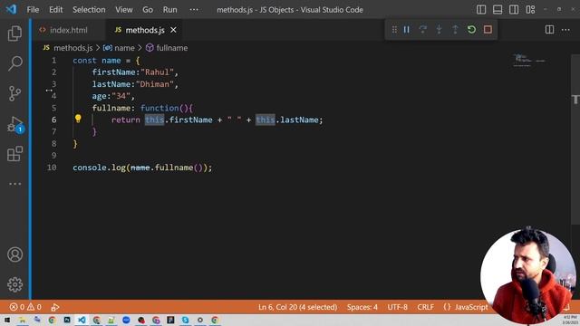The width and height of the screenshot is (580, 326).
Task: Open the Go menu
Action: point(148,10)
